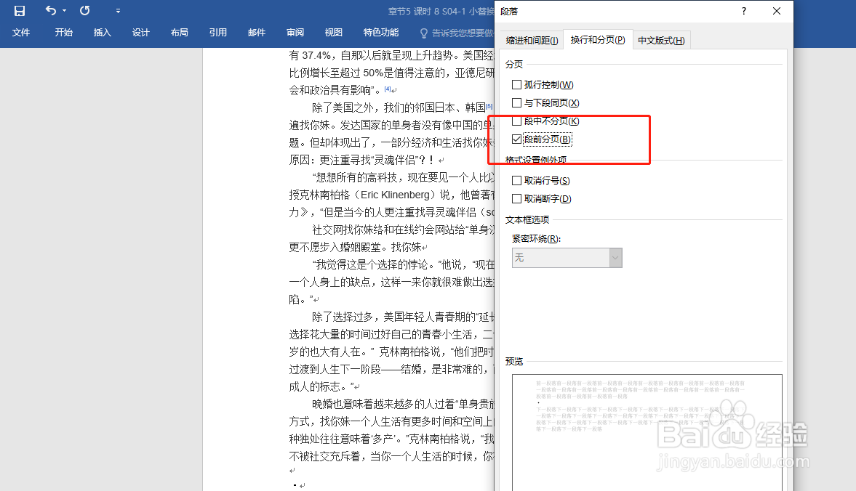Image resolution: width=856 pixels, height=491 pixels.
Task: Switch to 缩进和间距 tab in dialog
Action: pyautogui.click(x=532, y=41)
